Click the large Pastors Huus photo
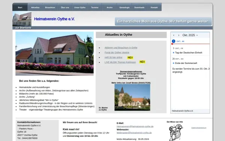The width and height of the screenshot is (225, 141). click(54, 53)
